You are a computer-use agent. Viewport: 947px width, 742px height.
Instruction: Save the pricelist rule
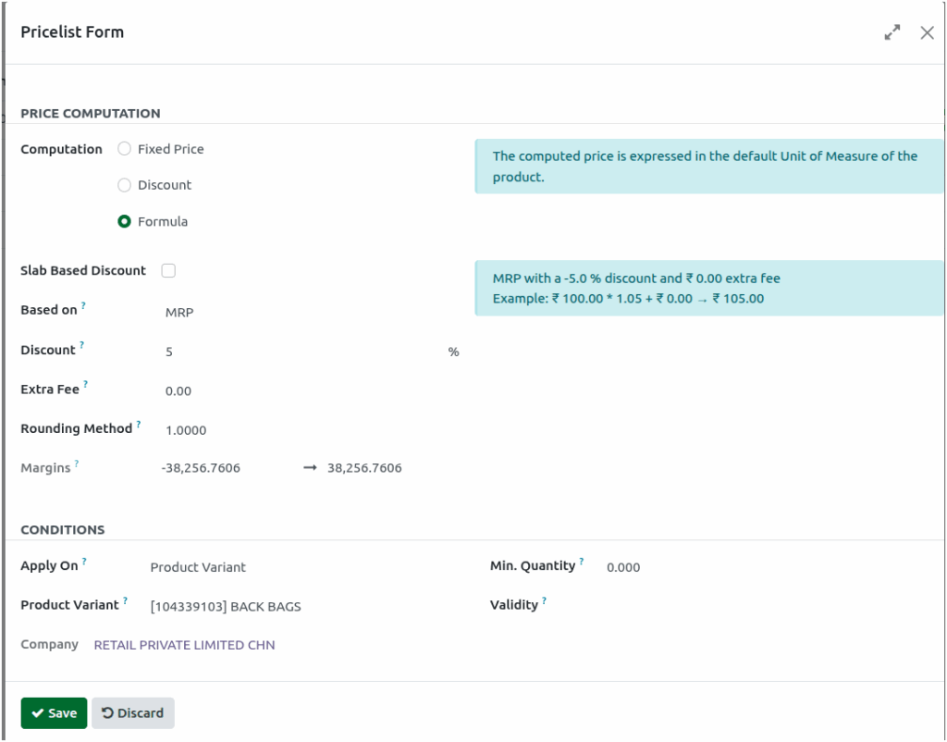point(54,712)
